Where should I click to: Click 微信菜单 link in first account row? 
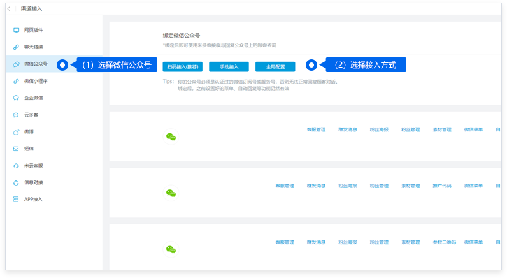click(x=473, y=129)
